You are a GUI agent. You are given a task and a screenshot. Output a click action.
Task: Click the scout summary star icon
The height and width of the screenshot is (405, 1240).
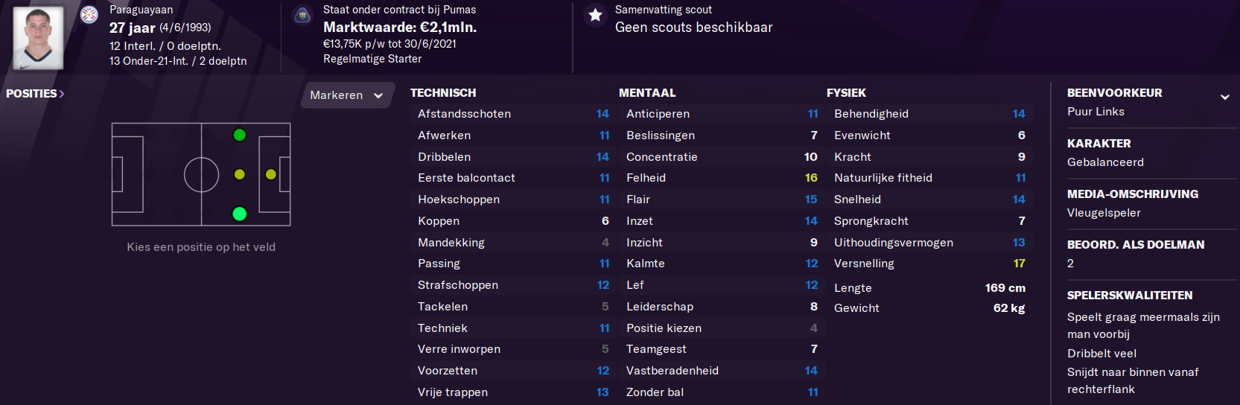595,15
